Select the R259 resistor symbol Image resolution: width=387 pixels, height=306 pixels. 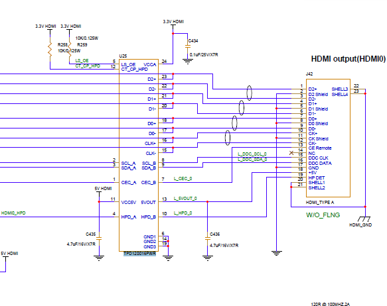70,49
